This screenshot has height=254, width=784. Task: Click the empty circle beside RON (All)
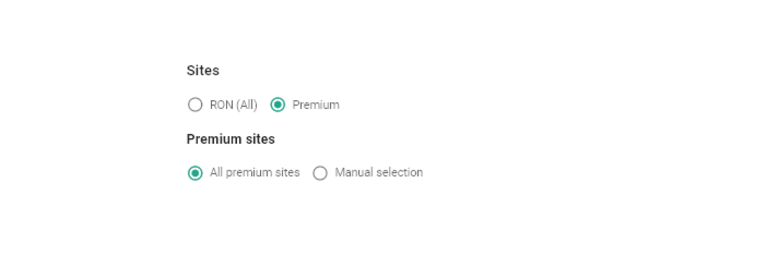(195, 105)
